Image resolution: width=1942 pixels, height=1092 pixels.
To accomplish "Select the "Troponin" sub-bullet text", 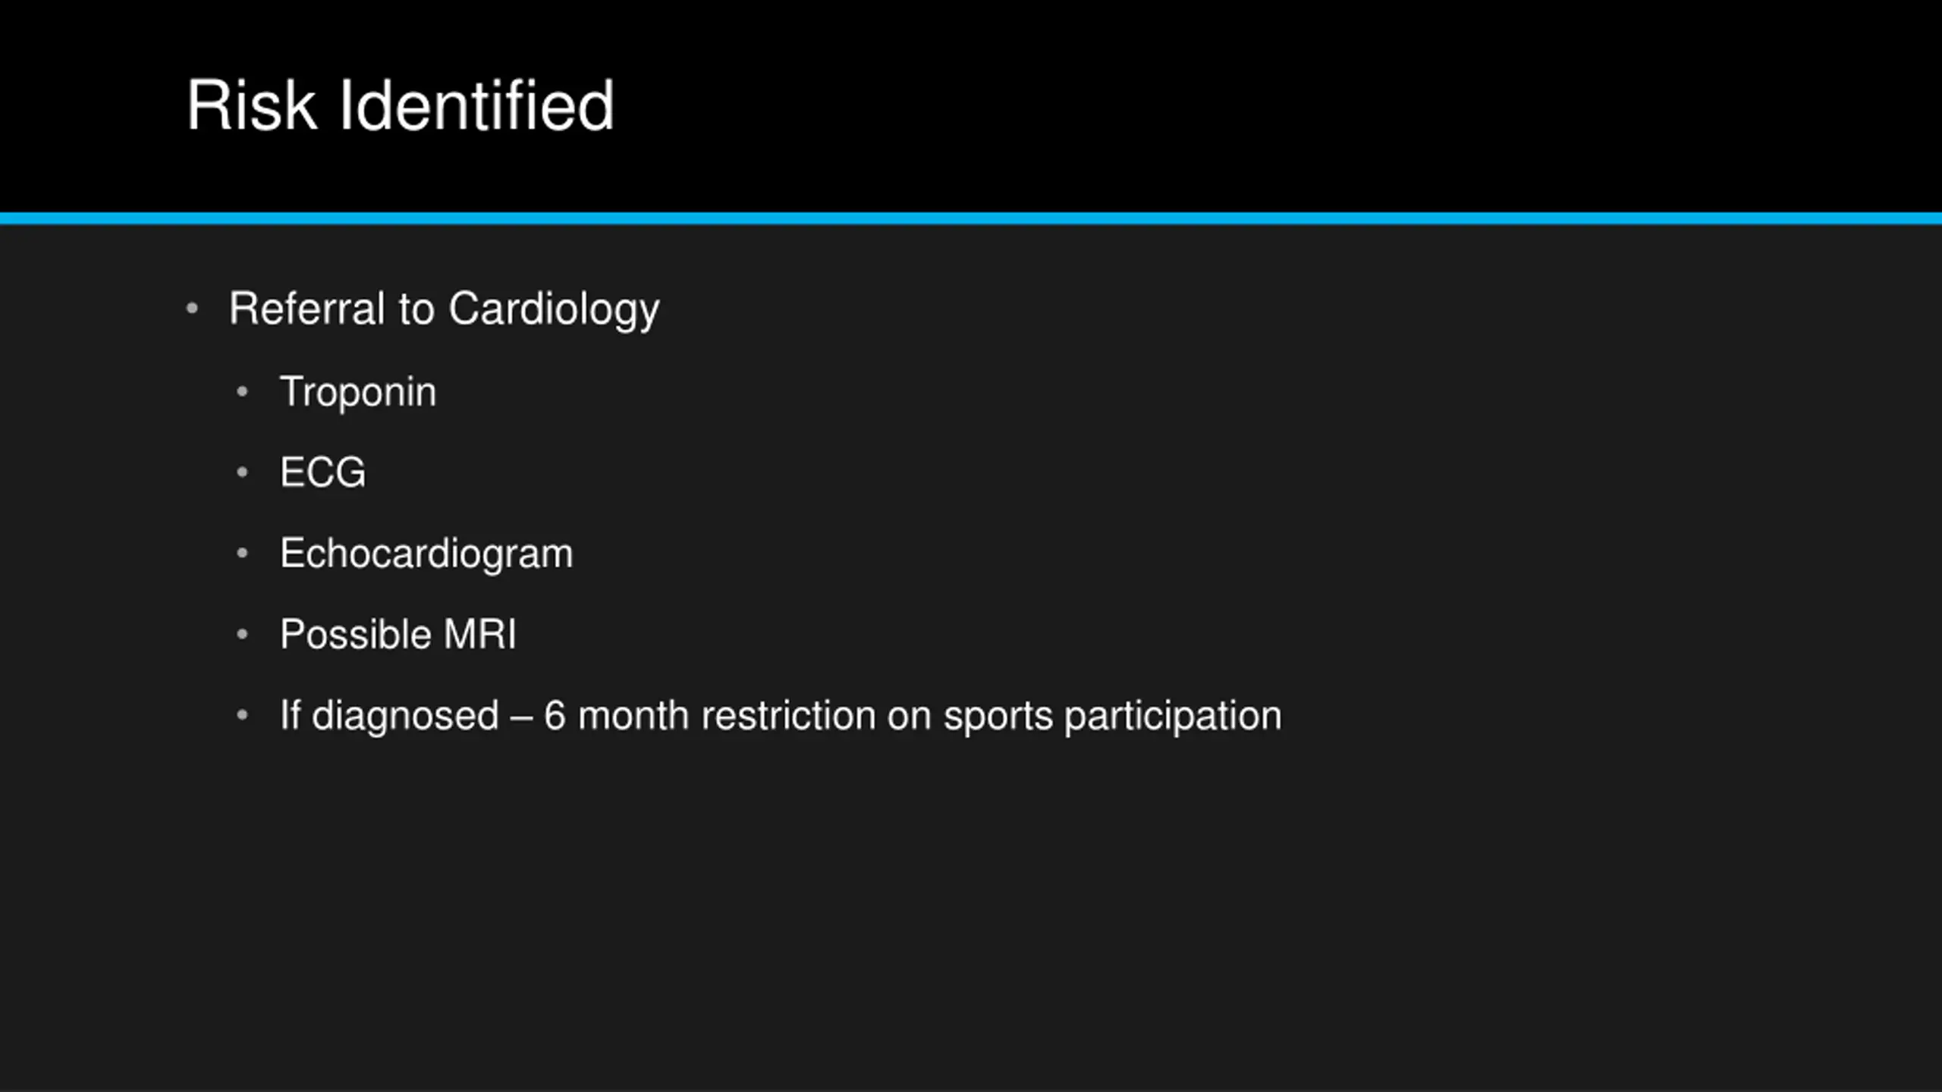I will click(358, 393).
